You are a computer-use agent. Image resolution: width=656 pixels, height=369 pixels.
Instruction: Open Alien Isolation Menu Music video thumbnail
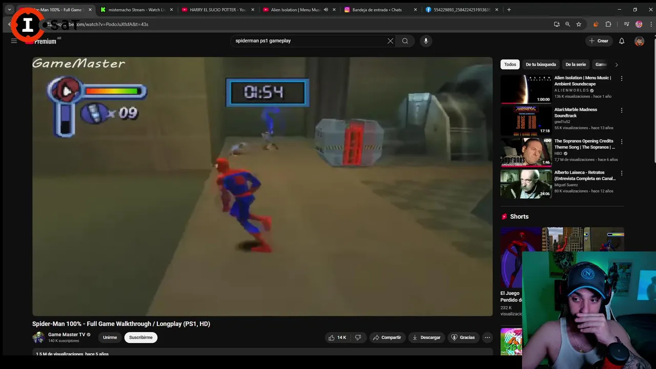coord(526,89)
